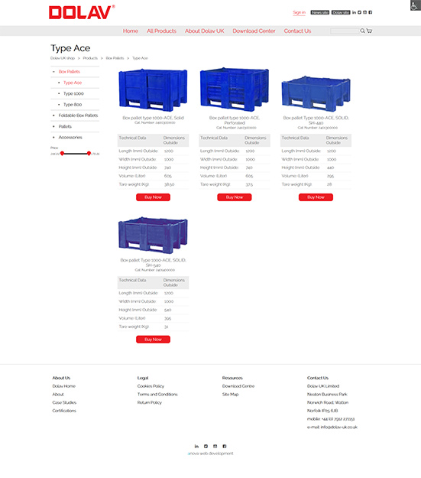The image size is (421, 478).
Task: Buy Now for 1000-ACE Perforated pallet
Action: tap(235, 197)
